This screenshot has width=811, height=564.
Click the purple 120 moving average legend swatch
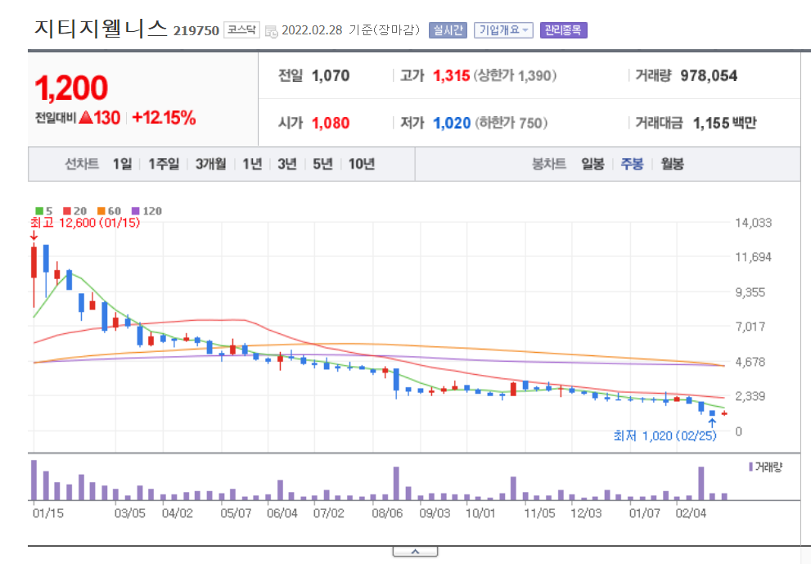136,211
